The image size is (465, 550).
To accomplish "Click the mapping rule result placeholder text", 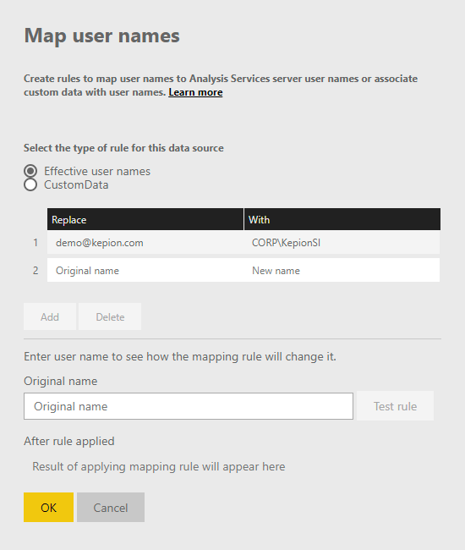I will (159, 466).
